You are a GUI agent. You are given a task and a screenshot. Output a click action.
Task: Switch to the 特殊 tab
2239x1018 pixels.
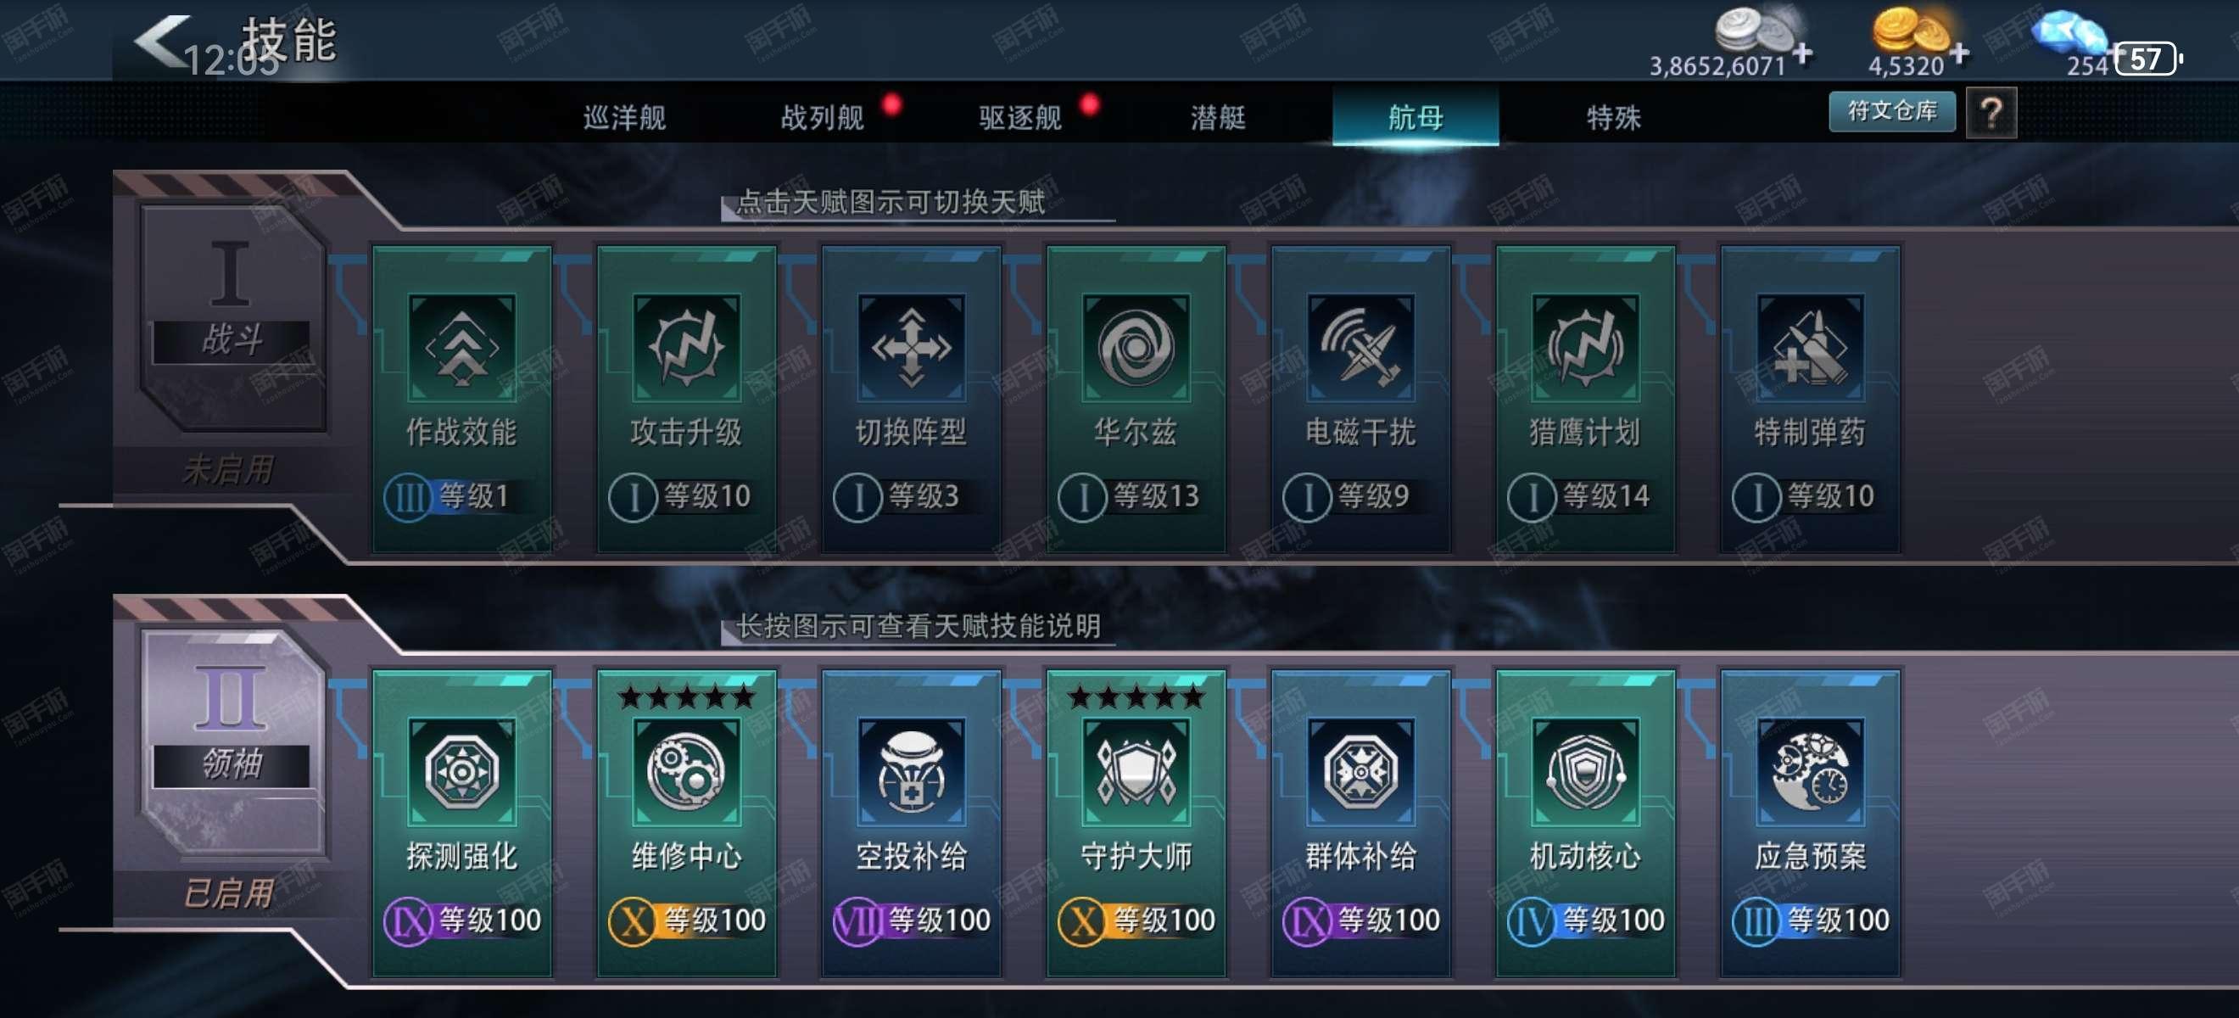tap(1614, 116)
